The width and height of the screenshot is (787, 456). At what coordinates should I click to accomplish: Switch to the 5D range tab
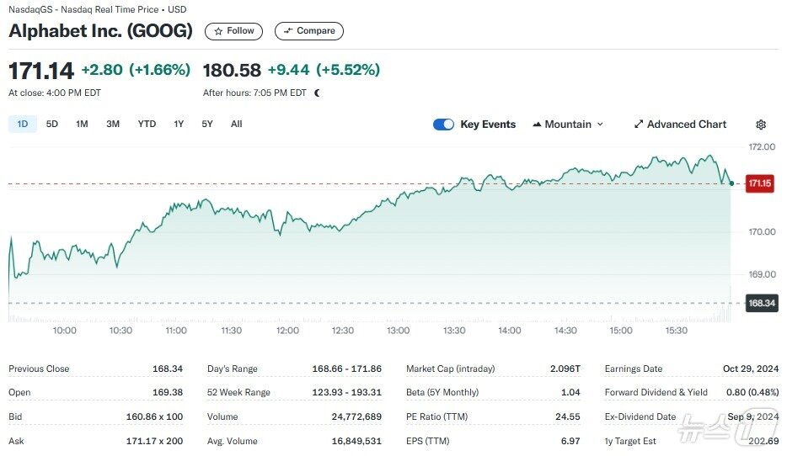(x=52, y=125)
